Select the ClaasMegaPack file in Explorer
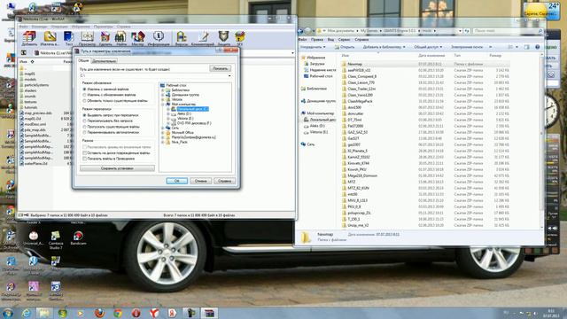Viewport: 567px width, 319px height. 425,101
